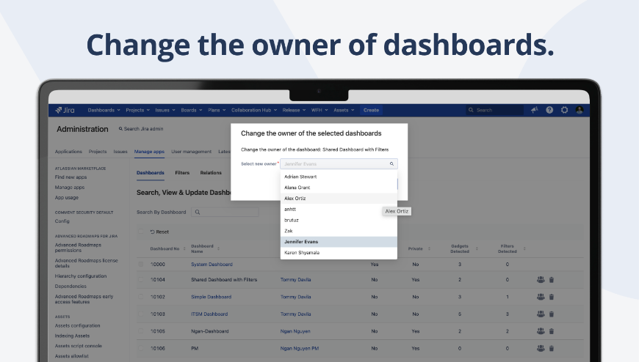Click Search Jira admin field
This screenshot has width=639, height=362.
point(141,129)
